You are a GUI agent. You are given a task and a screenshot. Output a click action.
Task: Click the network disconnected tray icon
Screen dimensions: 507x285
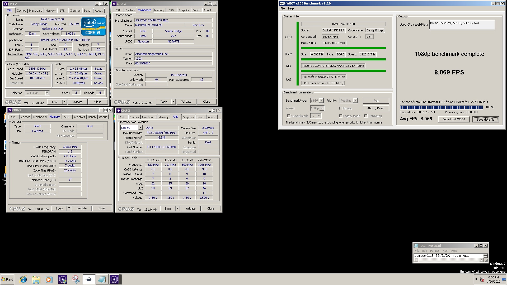(482, 279)
